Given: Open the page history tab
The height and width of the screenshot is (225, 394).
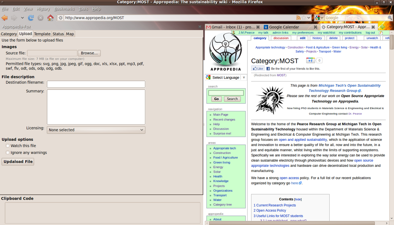Looking at the screenshot, I should coord(317,38).
